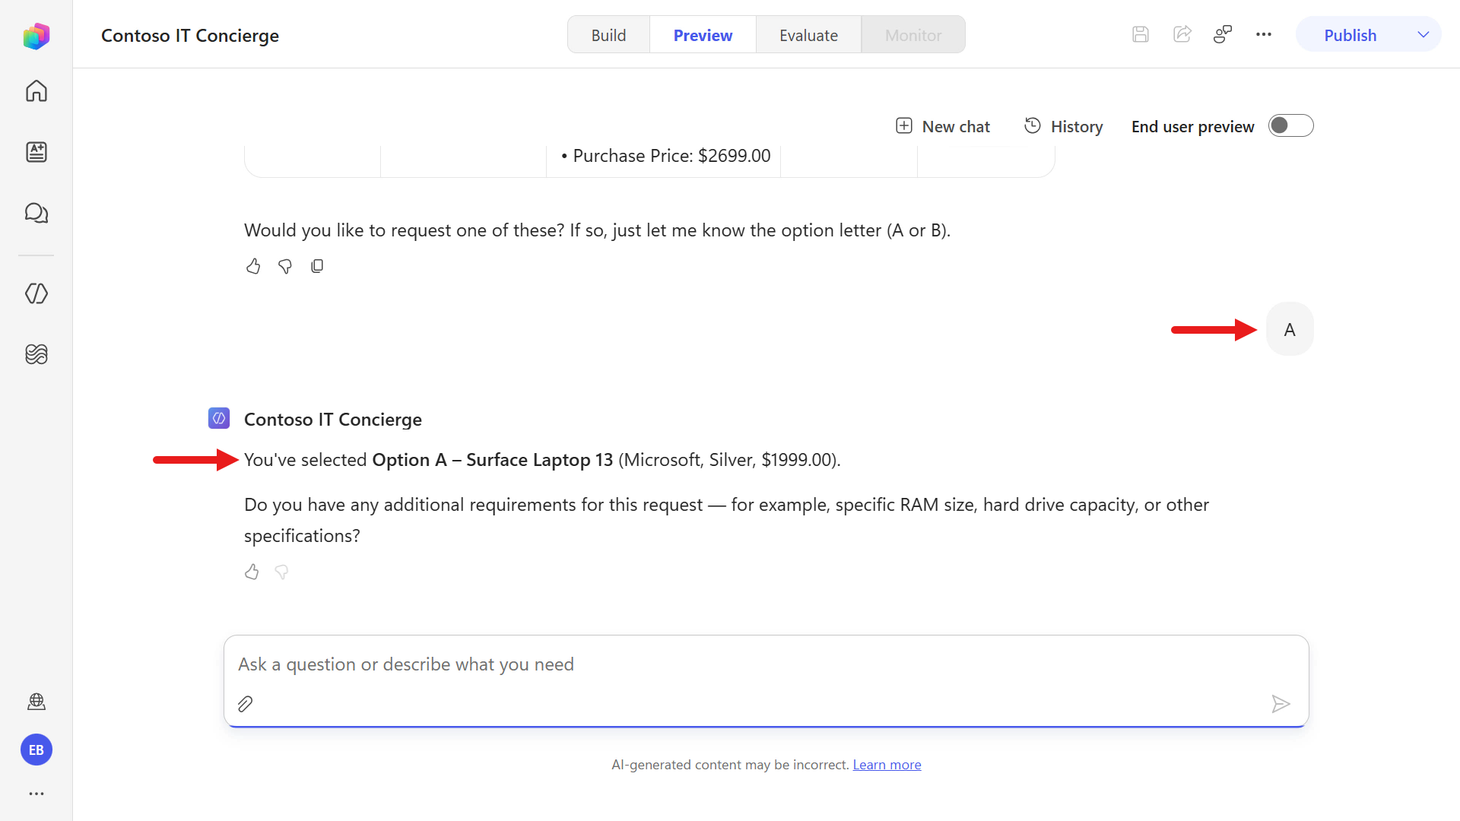This screenshot has height=821, width=1460.
Task: Open the EB user account avatar
Action: pos(36,750)
